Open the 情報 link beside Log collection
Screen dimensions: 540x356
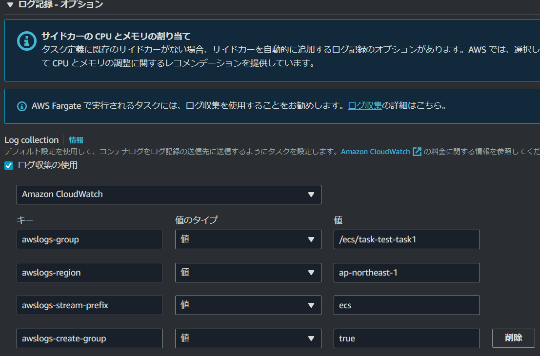[76, 140]
